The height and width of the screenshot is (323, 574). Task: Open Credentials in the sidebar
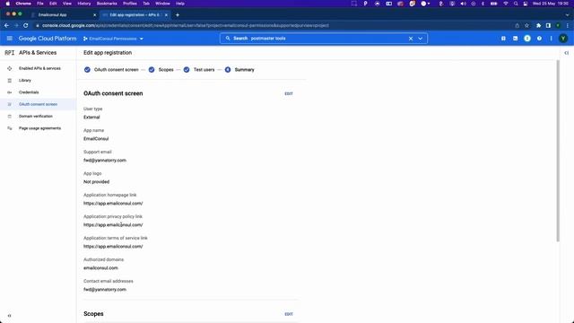29,92
